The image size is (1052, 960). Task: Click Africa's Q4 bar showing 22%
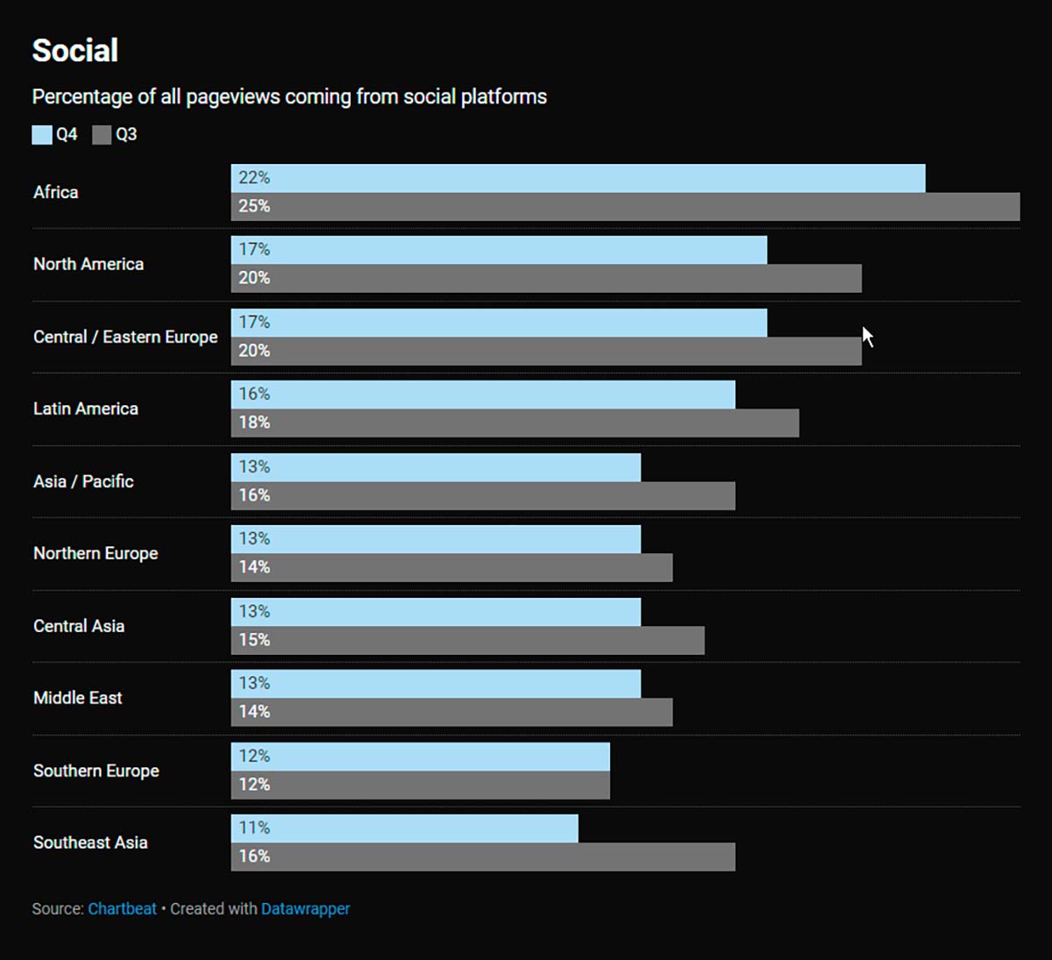coord(578,178)
